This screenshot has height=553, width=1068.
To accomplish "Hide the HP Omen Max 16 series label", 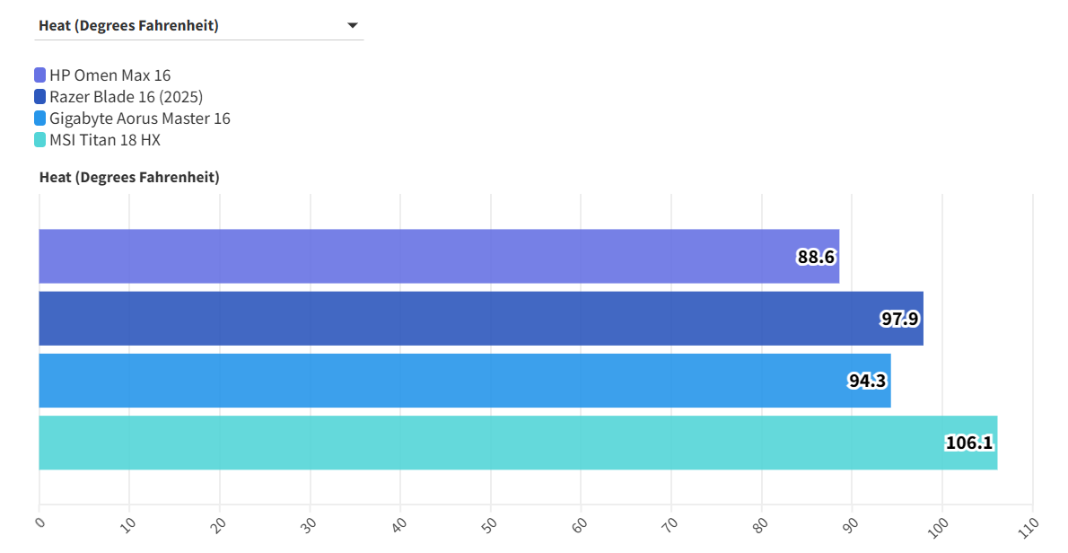I will click(x=109, y=75).
